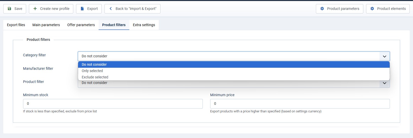This screenshot has height=138, width=413.
Task: Click the Minimum price label
Action: (222, 95)
